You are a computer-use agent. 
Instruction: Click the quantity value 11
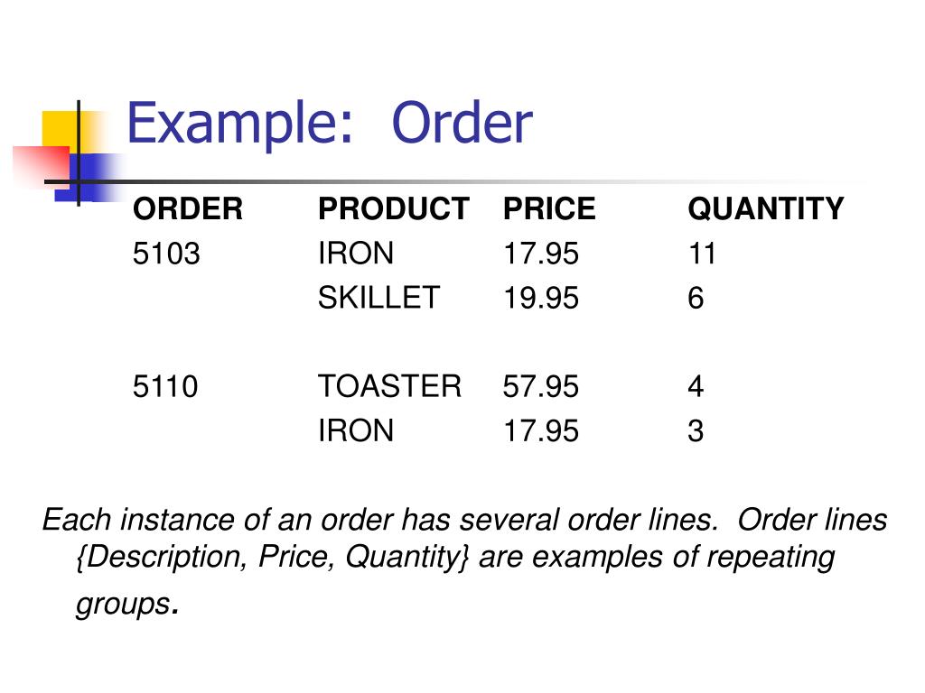point(702,254)
